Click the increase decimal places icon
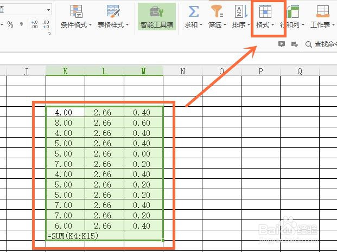This screenshot has width=337, height=252. 34,24
